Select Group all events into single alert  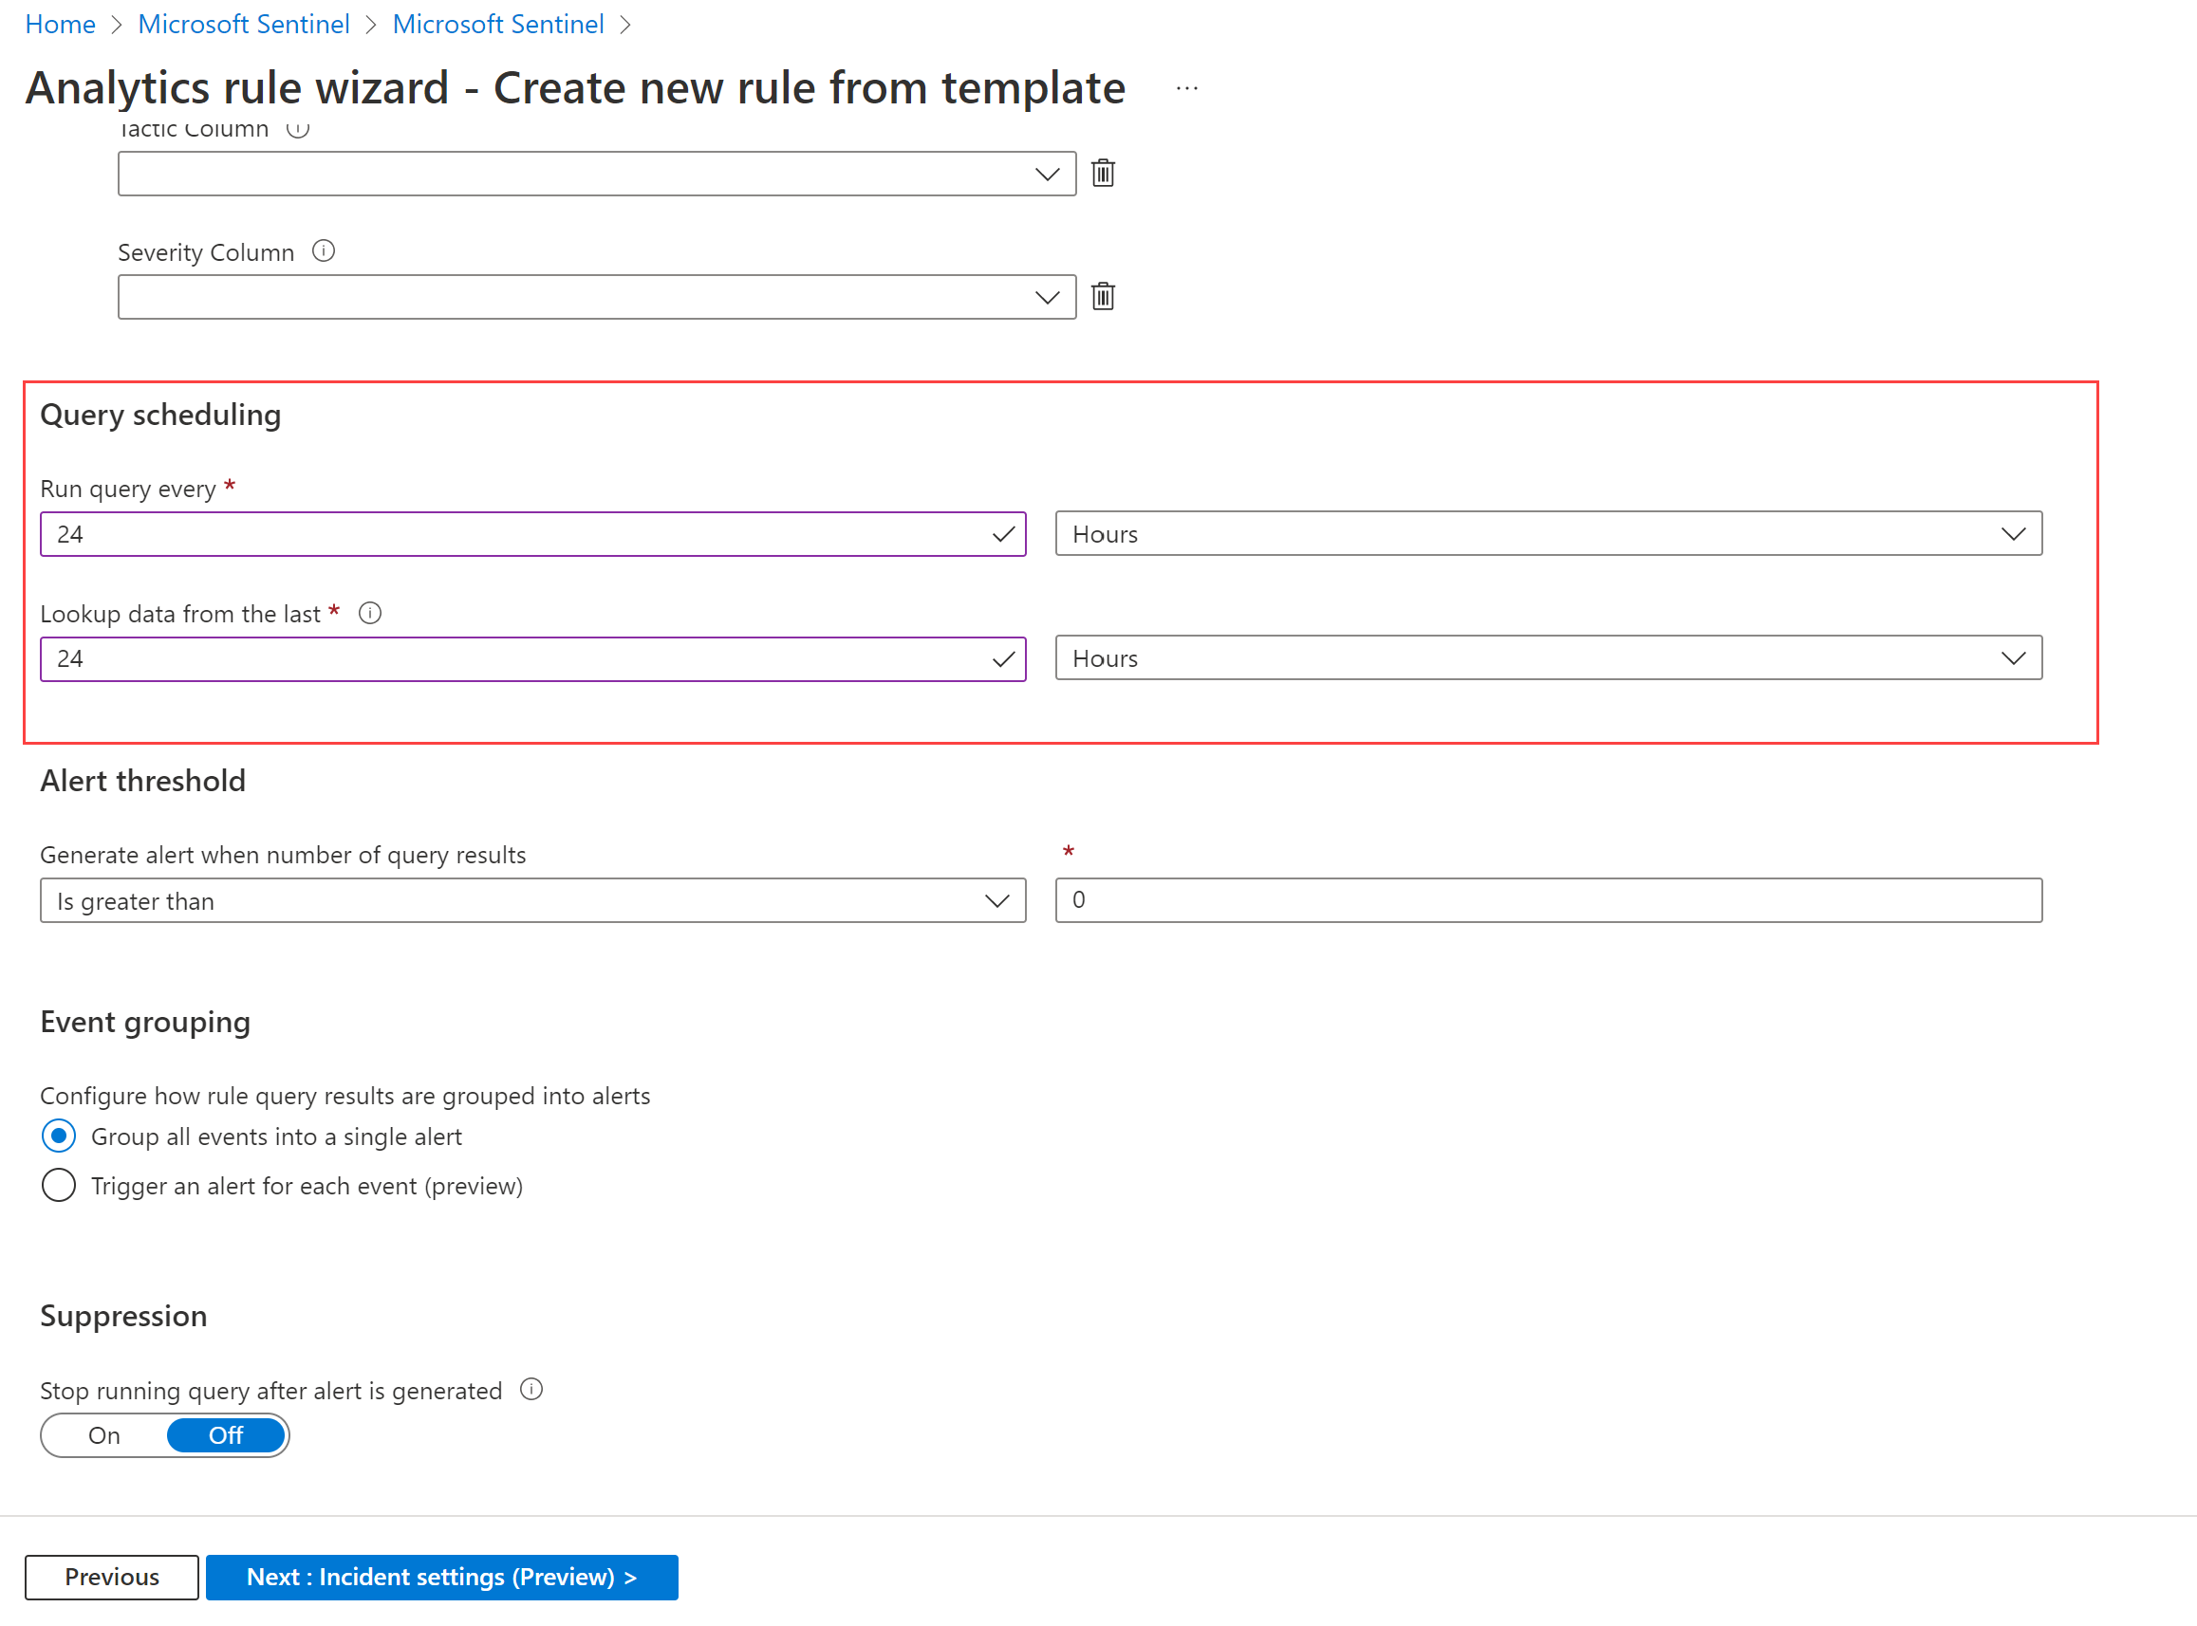tap(58, 1136)
